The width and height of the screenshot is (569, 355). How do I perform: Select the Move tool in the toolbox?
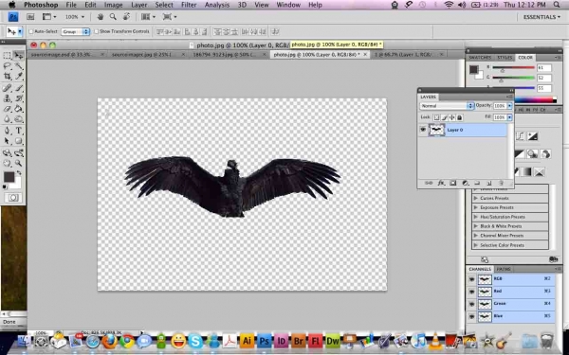(18, 56)
